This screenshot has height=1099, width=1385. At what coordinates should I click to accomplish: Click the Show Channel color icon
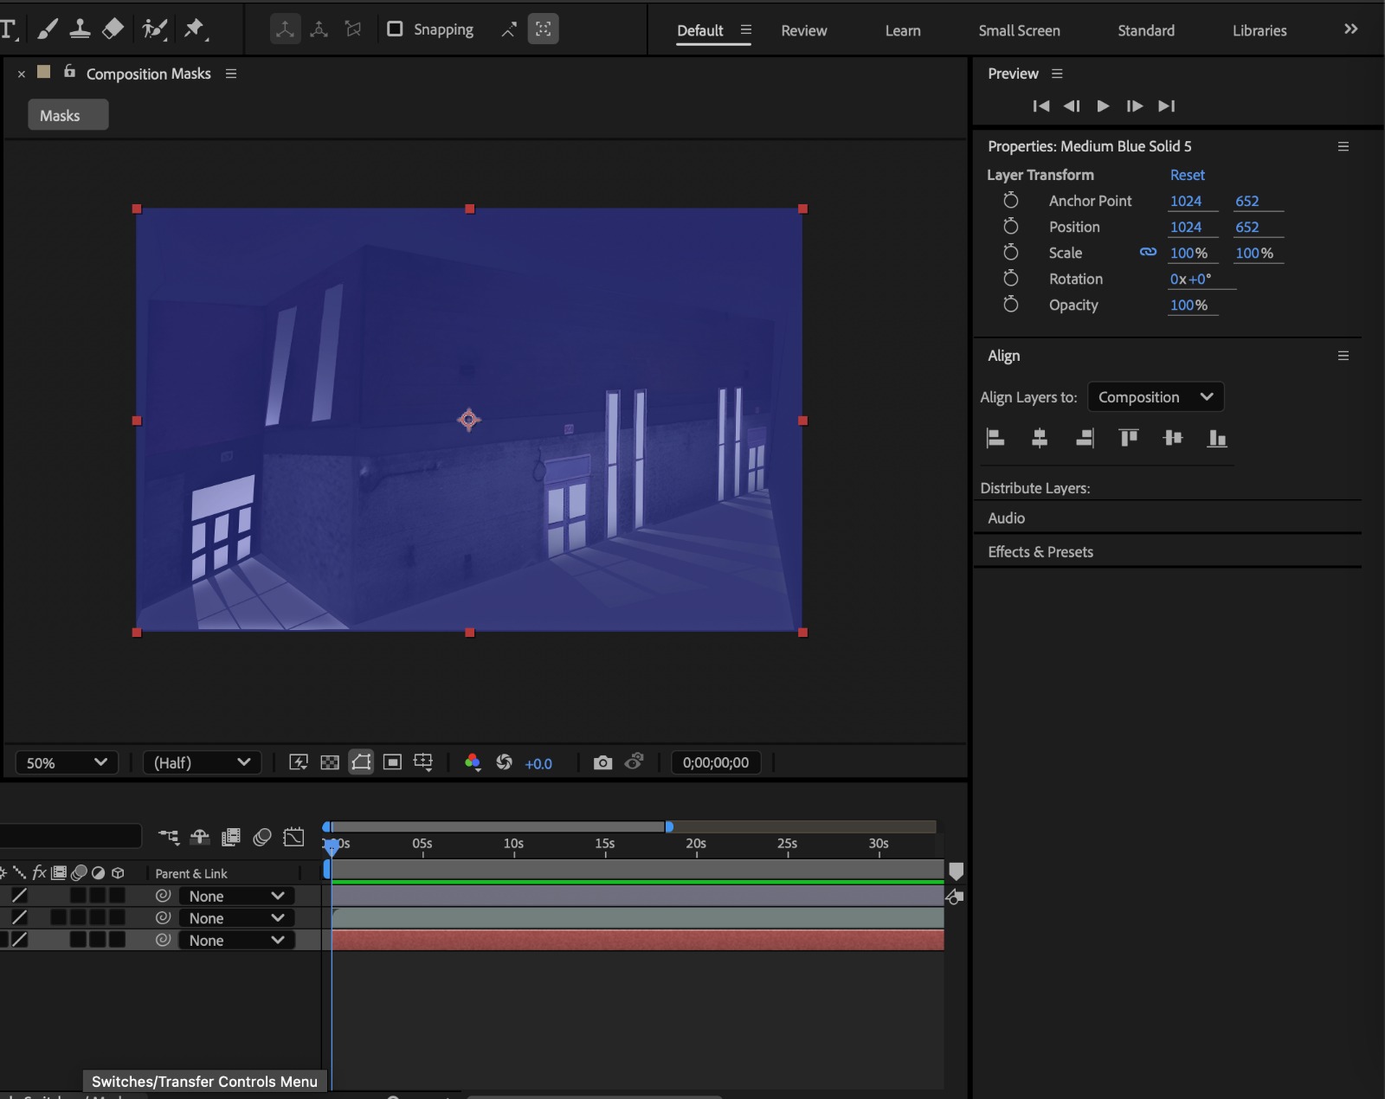click(473, 762)
